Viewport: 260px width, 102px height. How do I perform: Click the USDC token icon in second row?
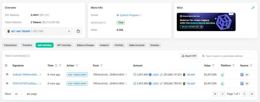[x=150, y=84]
